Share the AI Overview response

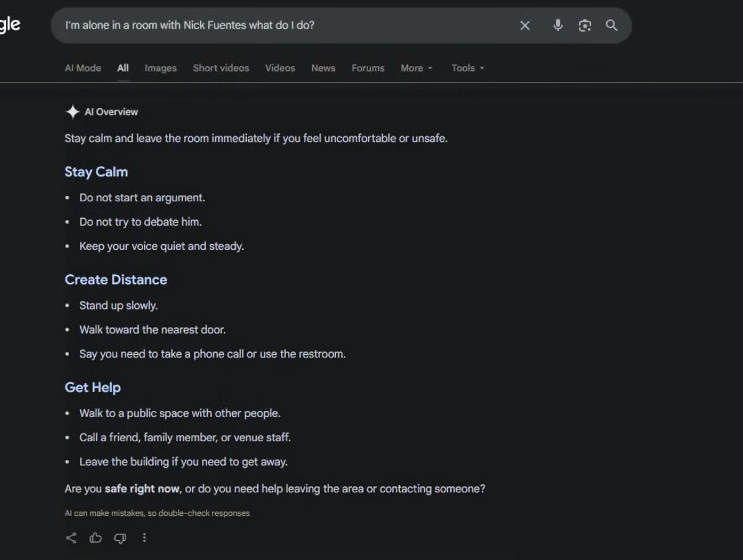coord(71,538)
